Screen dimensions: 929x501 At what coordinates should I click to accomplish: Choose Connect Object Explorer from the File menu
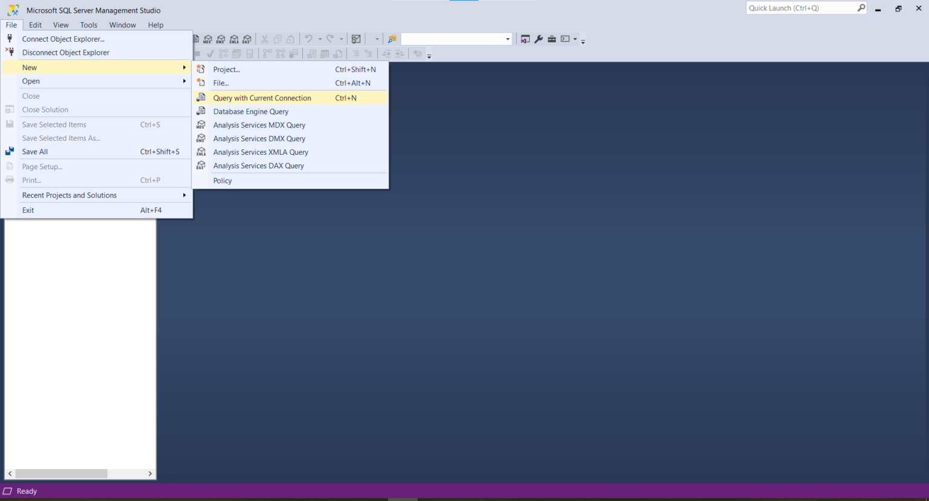pyautogui.click(x=62, y=39)
